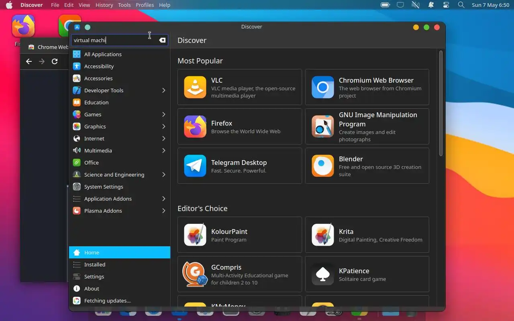514x321 pixels.
Task: Click the KolourPaint app icon
Action: [195, 235]
